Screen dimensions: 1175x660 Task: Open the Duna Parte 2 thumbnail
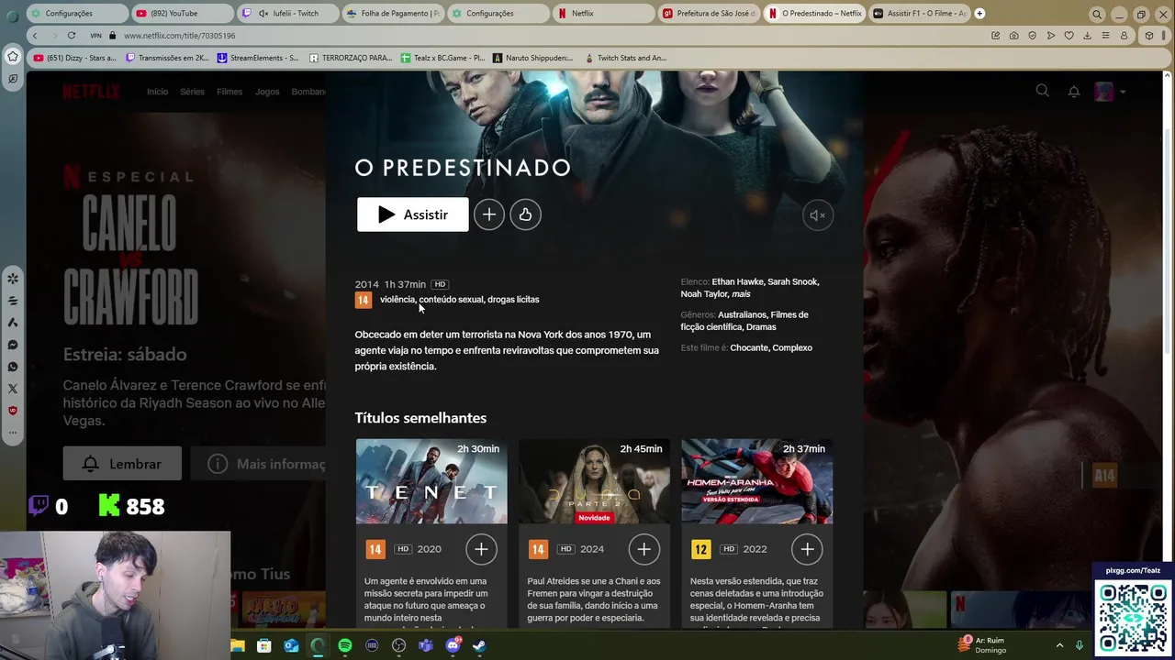[594, 482]
